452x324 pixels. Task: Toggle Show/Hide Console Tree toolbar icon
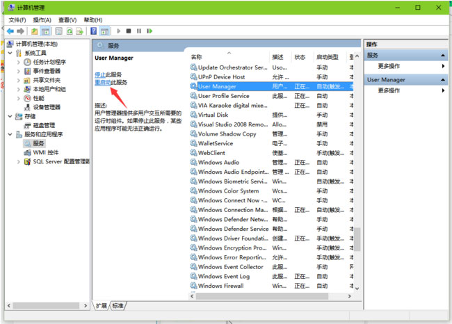coord(45,31)
